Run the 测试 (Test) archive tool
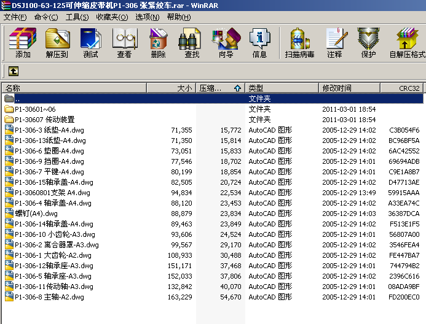Viewport: 426px width, 324px height. coord(91,43)
